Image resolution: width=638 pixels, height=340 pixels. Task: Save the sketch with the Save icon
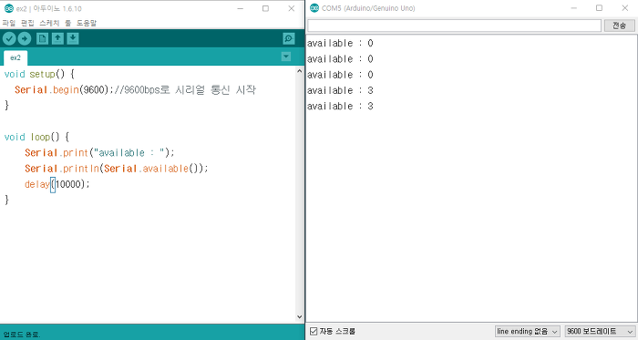[73, 38]
